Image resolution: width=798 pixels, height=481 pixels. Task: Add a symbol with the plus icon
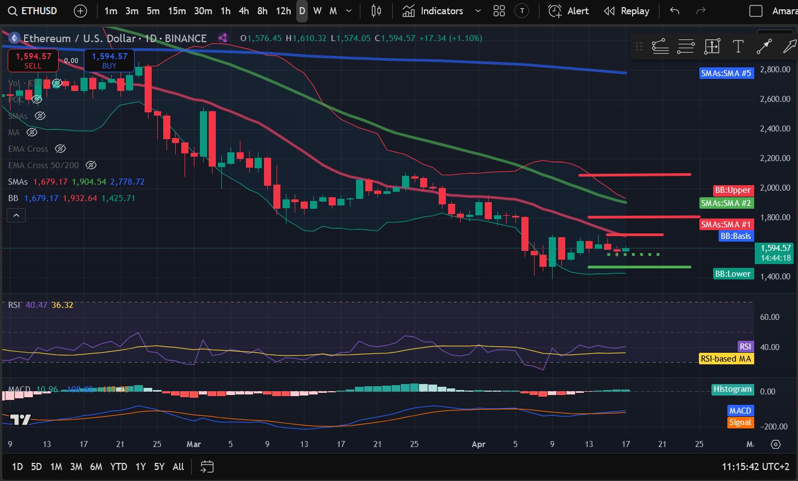coord(80,11)
